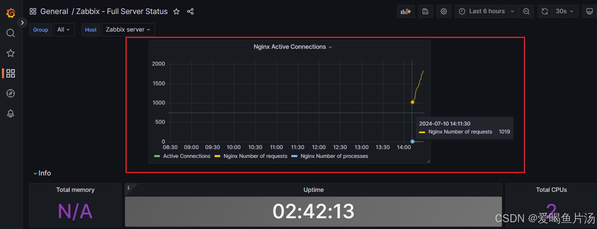Click the yellow data point at 1019 requests

tap(412, 102)
